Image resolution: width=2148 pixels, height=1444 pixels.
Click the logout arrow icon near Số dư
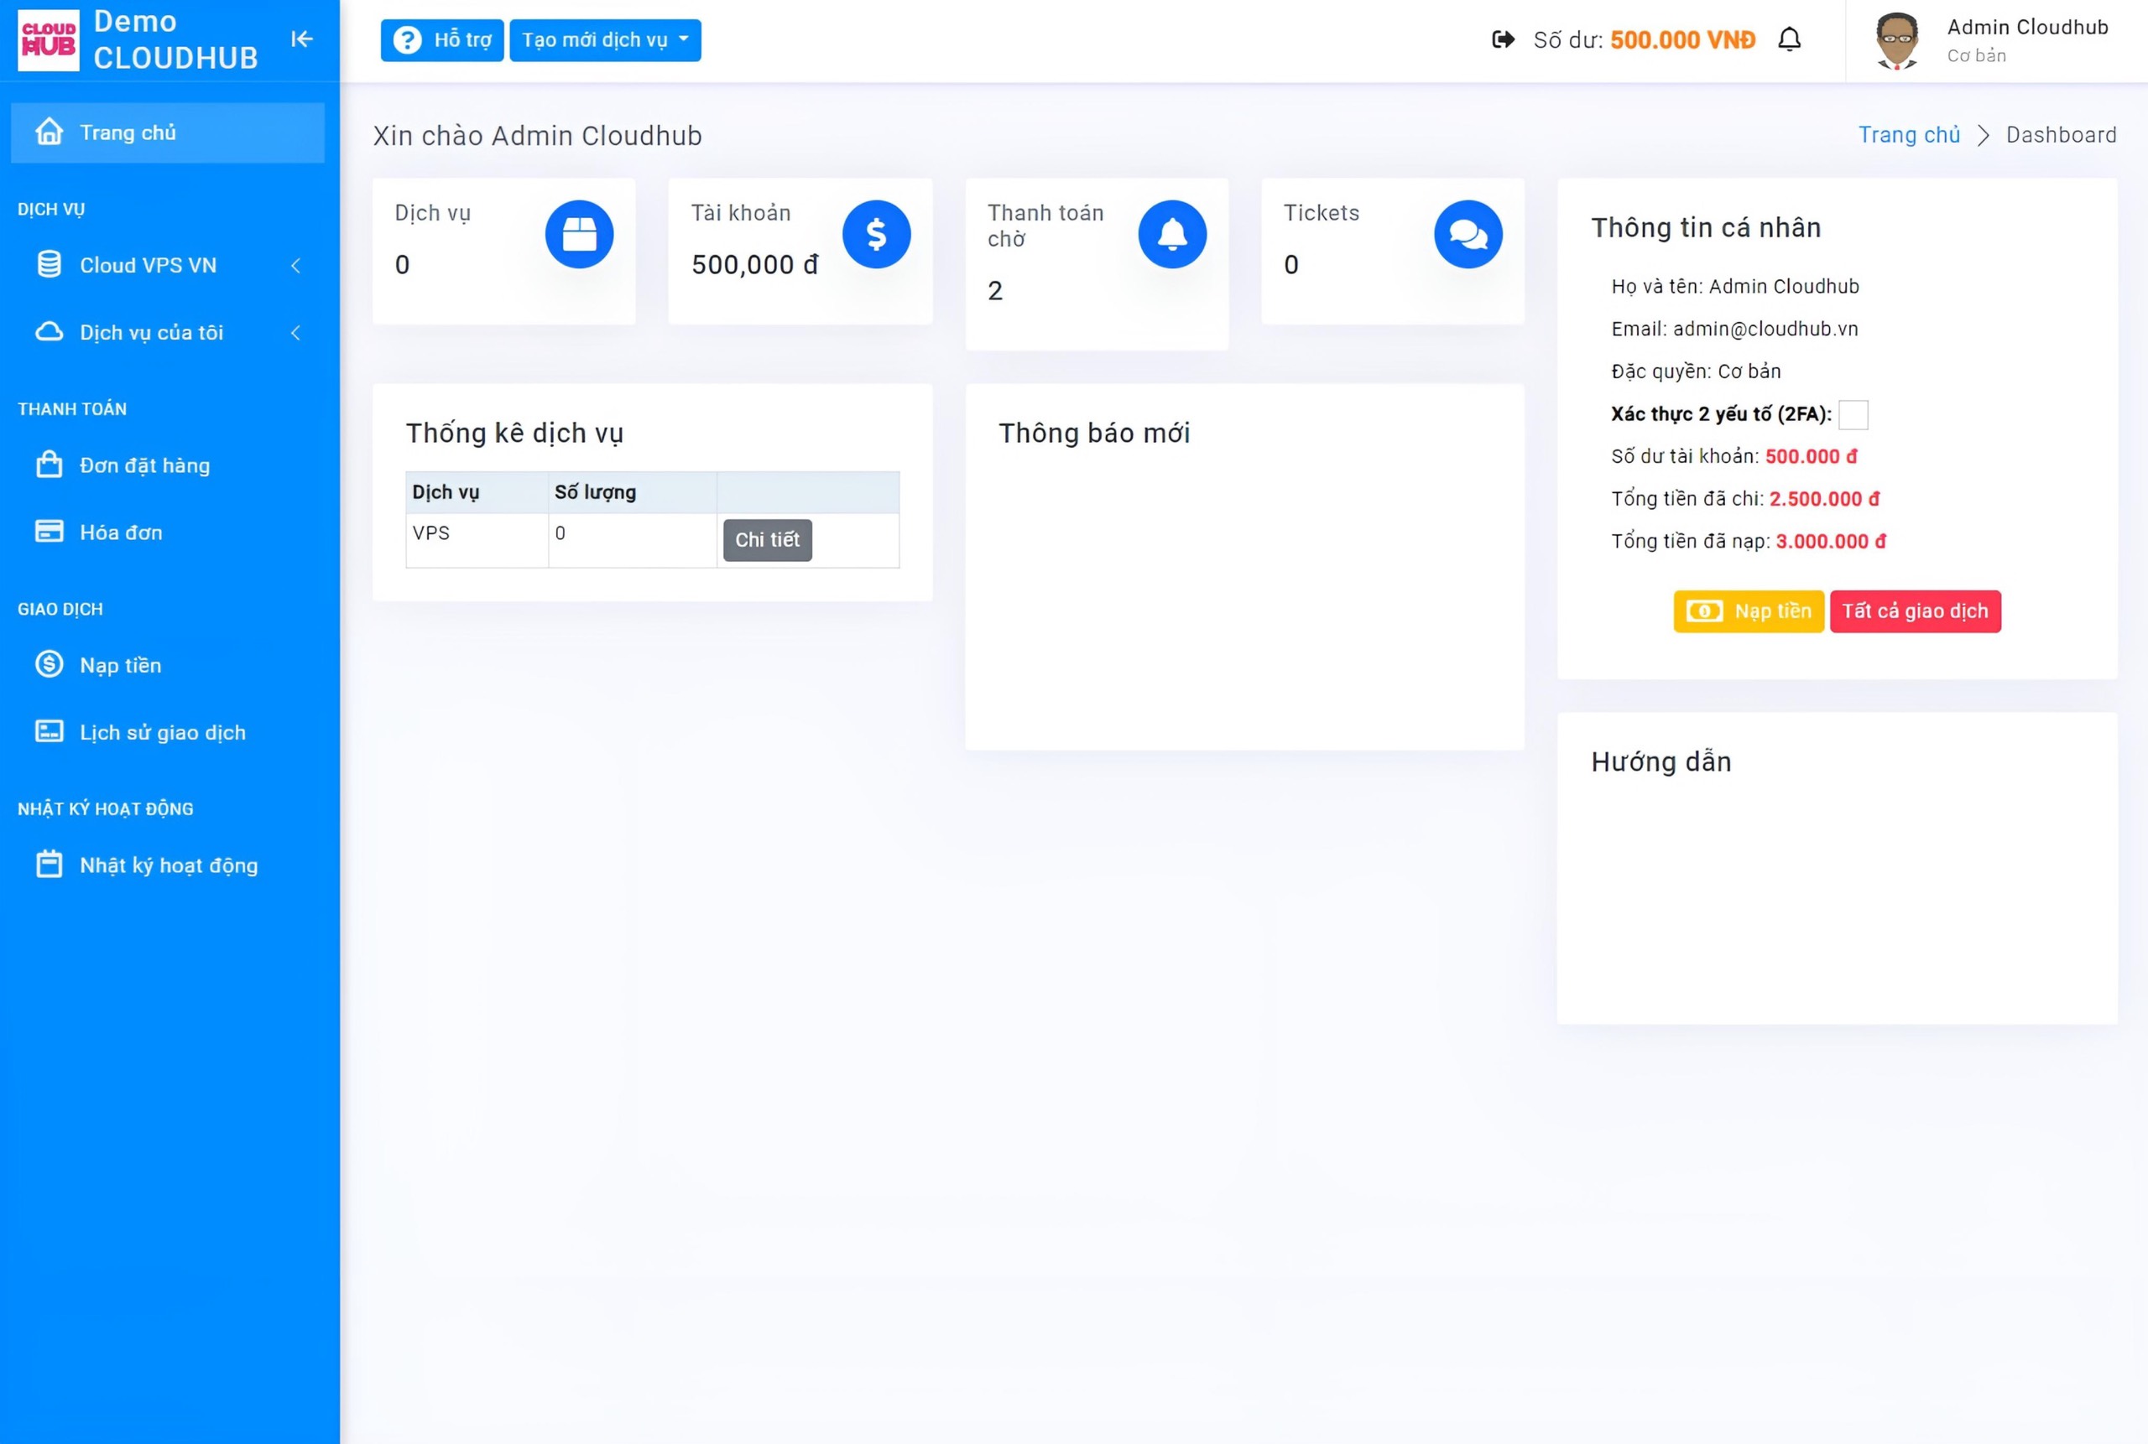click(1502, 39)
